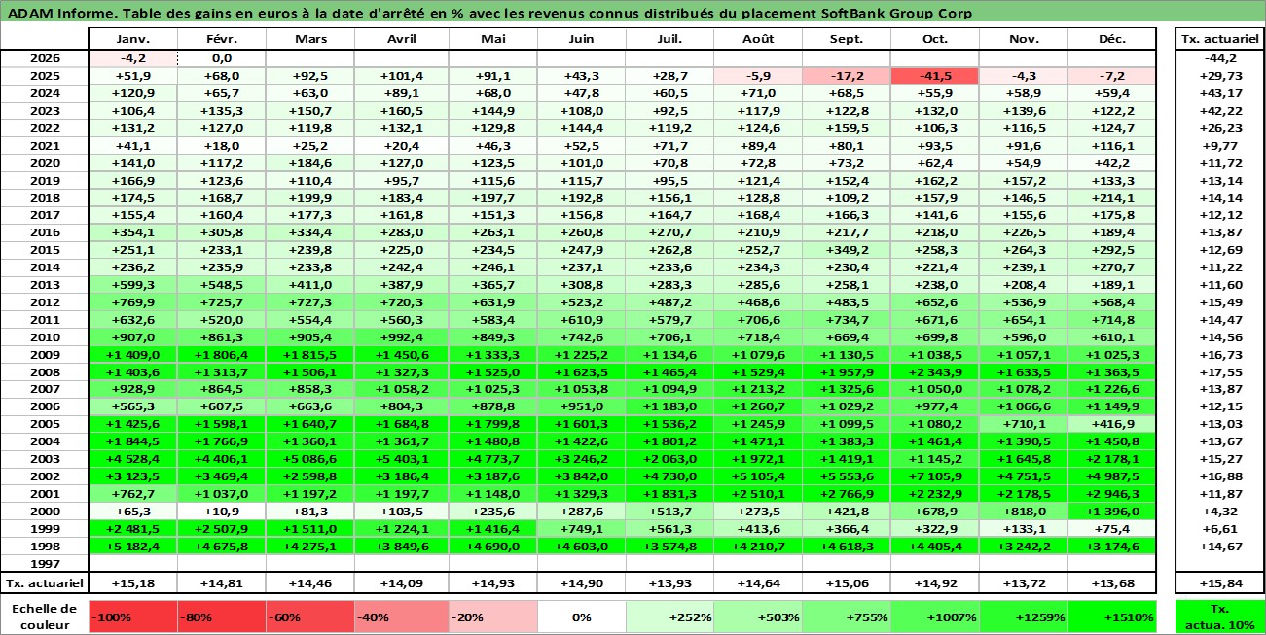Select the -60% red legend cell
Screen dimensions: 1266x635
[x=309, y=617]
